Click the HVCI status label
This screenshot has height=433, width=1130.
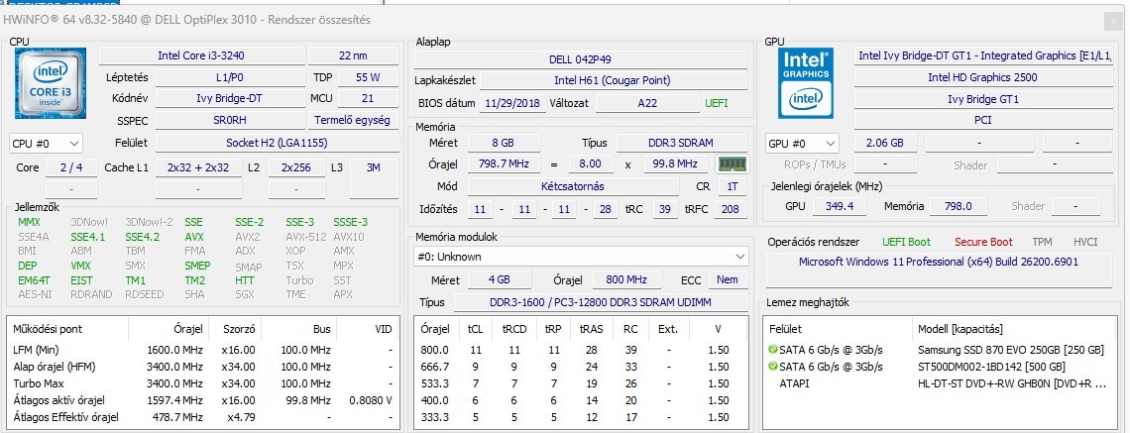point(1085,242)
